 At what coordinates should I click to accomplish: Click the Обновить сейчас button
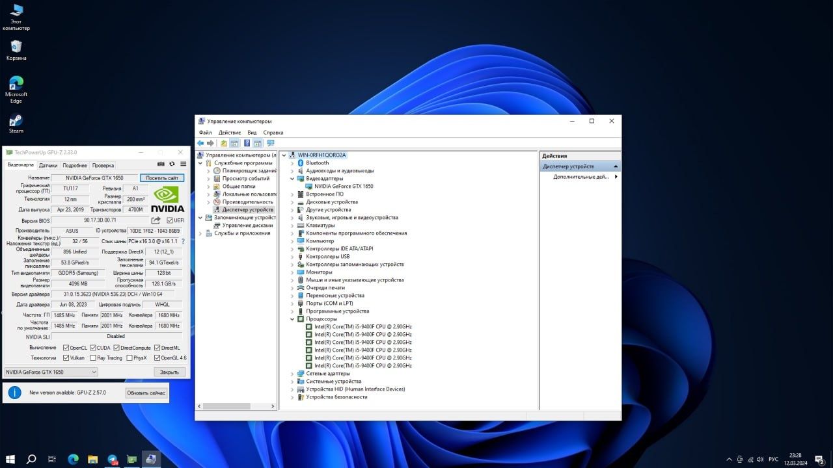(146, 393)
